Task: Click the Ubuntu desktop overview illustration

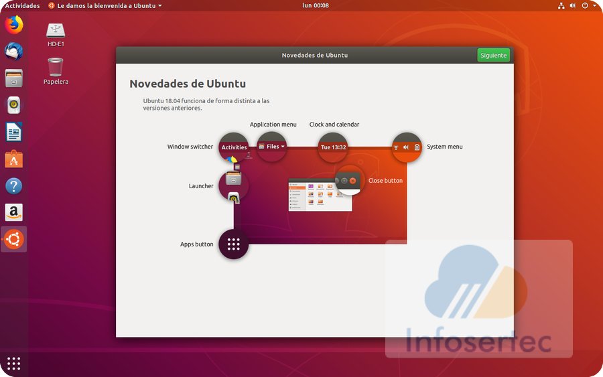Action: pyautogui.click(x=315, y=194)
